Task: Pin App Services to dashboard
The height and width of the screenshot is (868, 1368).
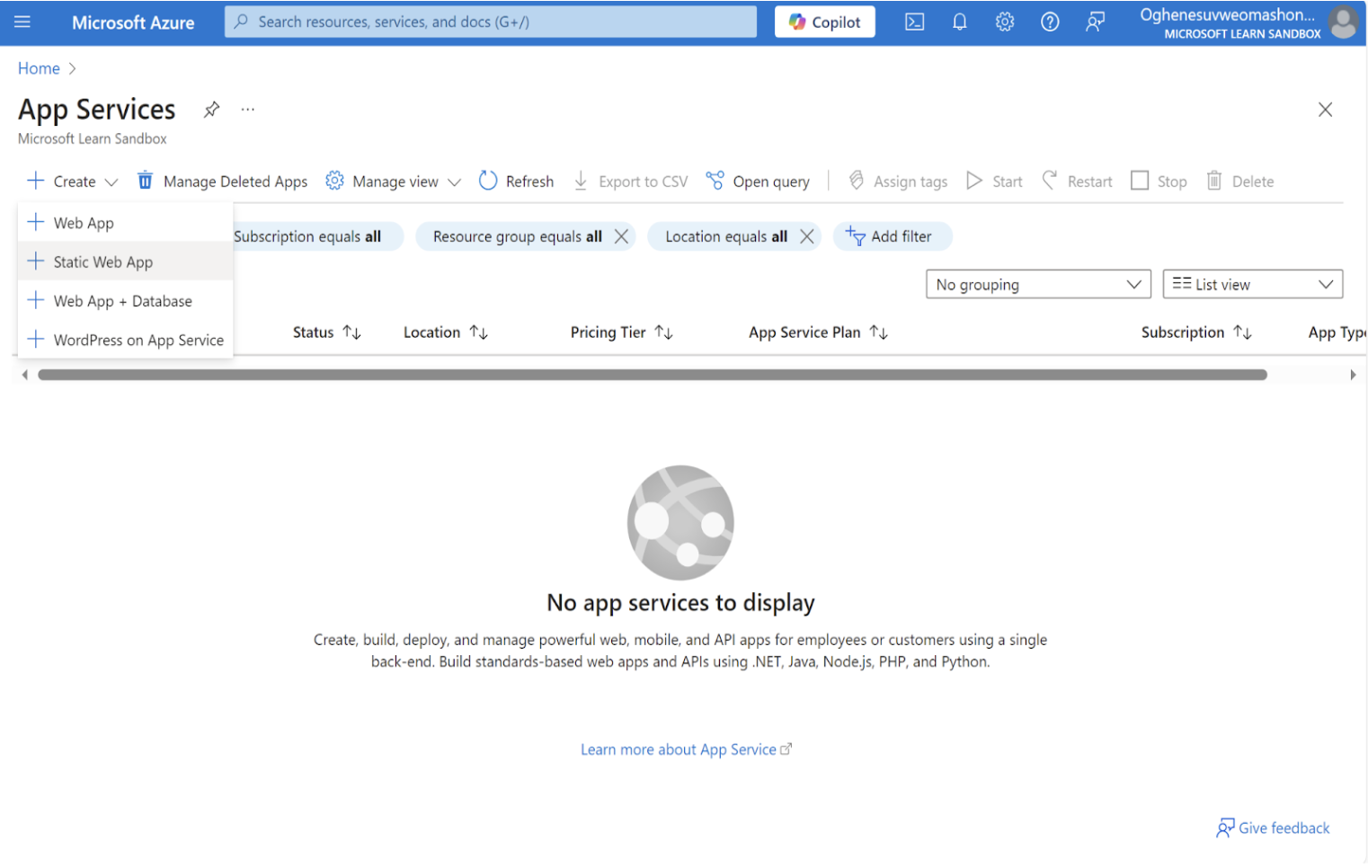Action: (211, 110)
